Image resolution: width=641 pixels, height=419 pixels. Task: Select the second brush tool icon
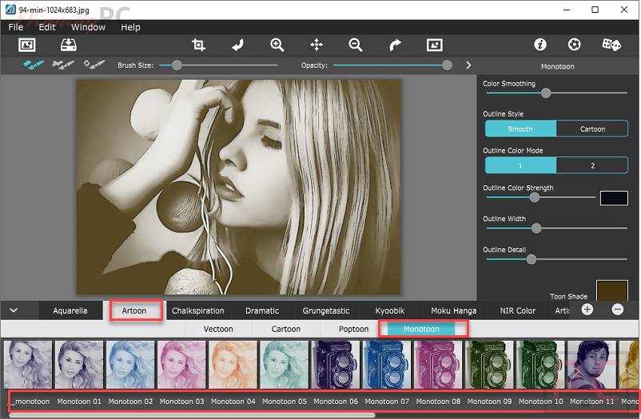[63, 65]
